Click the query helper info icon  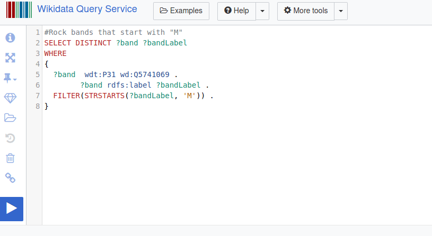pyautogui.click(x=10, y=37)
